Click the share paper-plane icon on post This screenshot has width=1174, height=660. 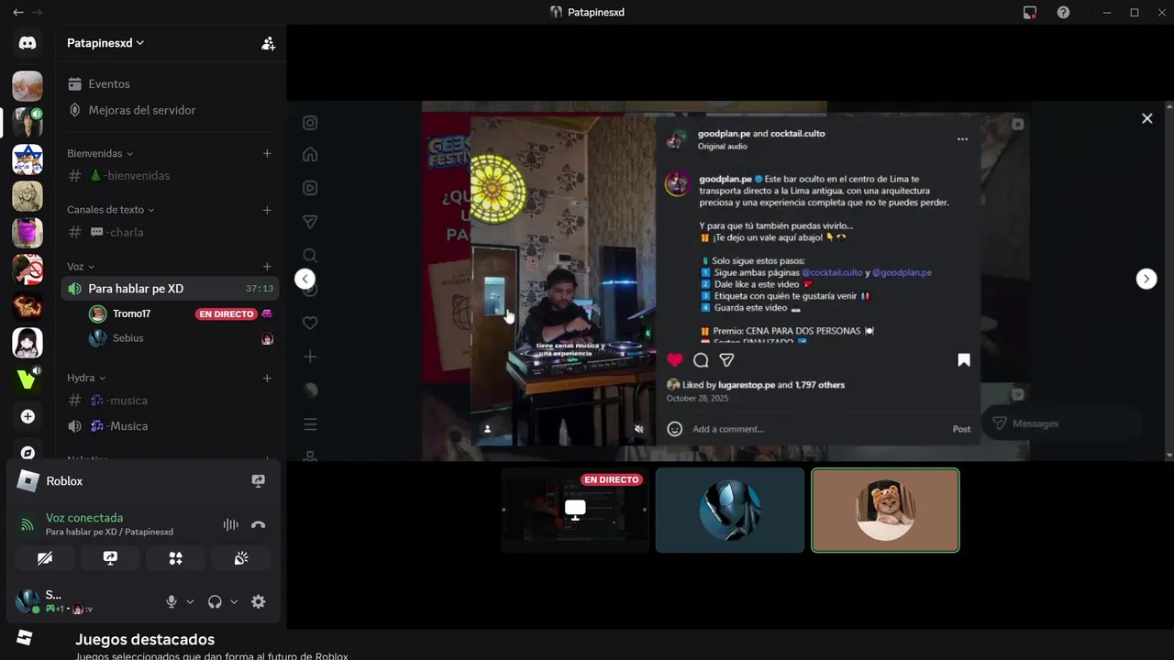[x=726, y=360]
